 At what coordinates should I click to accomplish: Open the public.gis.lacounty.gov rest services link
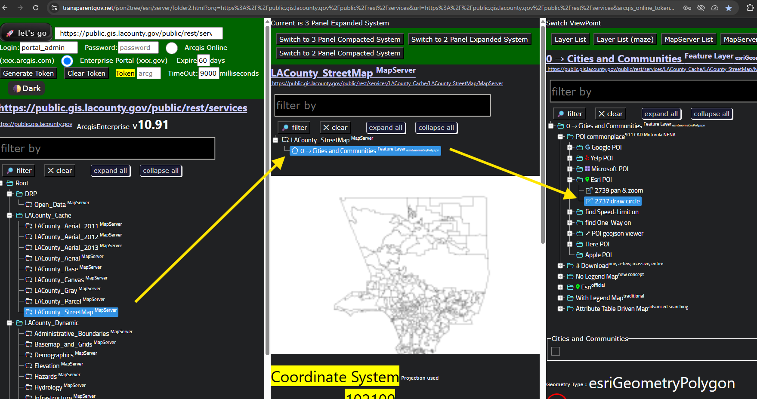tap(124, 108)
